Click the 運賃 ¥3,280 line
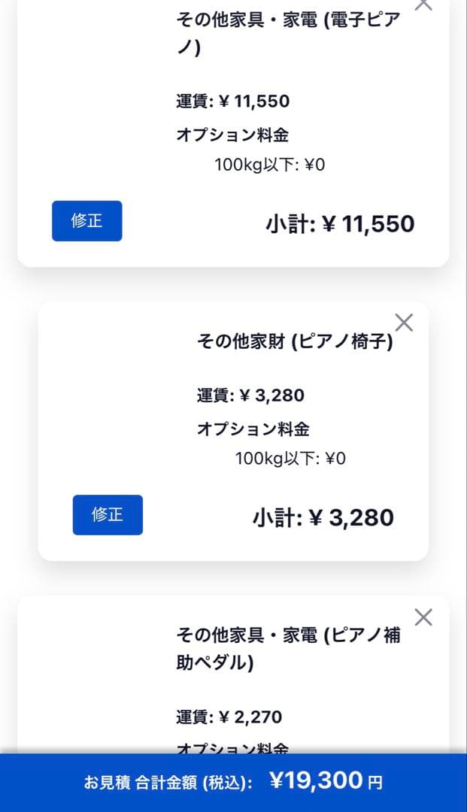 250,395
